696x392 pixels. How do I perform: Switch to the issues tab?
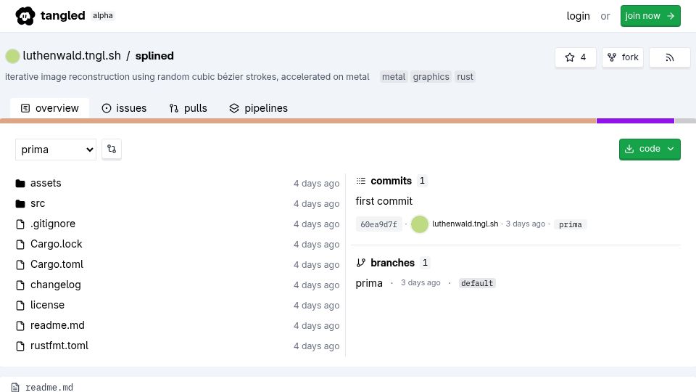tap(124, 108)
